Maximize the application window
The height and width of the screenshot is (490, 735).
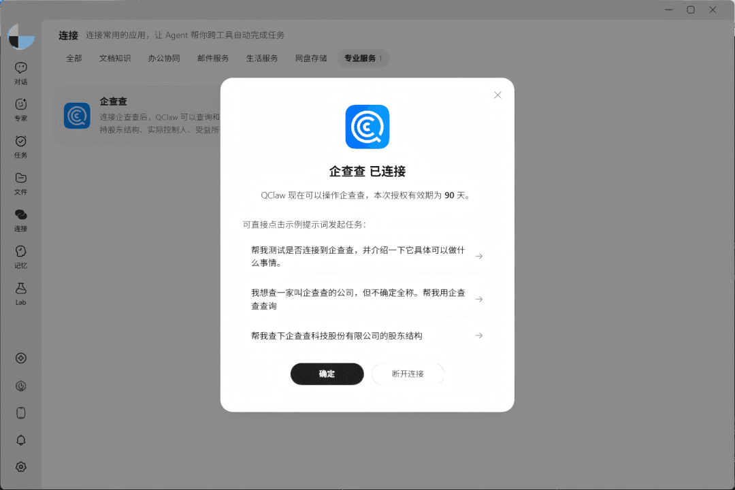pyautogui.click(x=691, y=10)
